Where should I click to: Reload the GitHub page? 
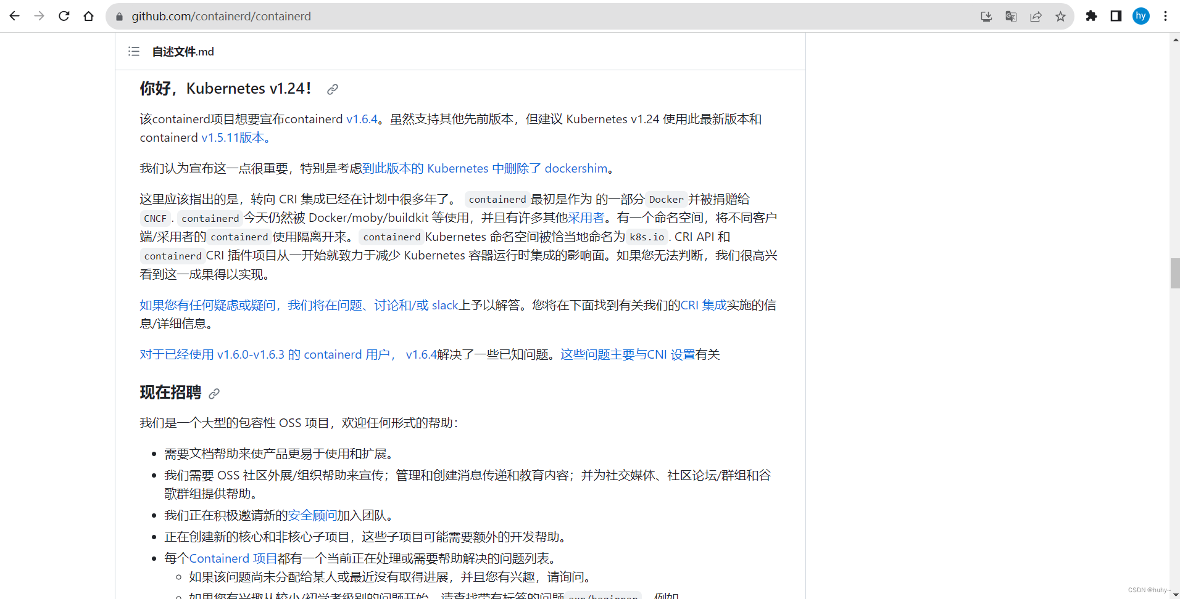click(x=64, y=16)
